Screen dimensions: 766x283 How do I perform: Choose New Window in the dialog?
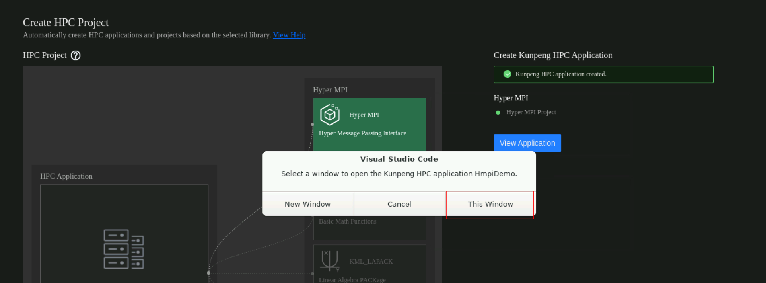(308, 204)
